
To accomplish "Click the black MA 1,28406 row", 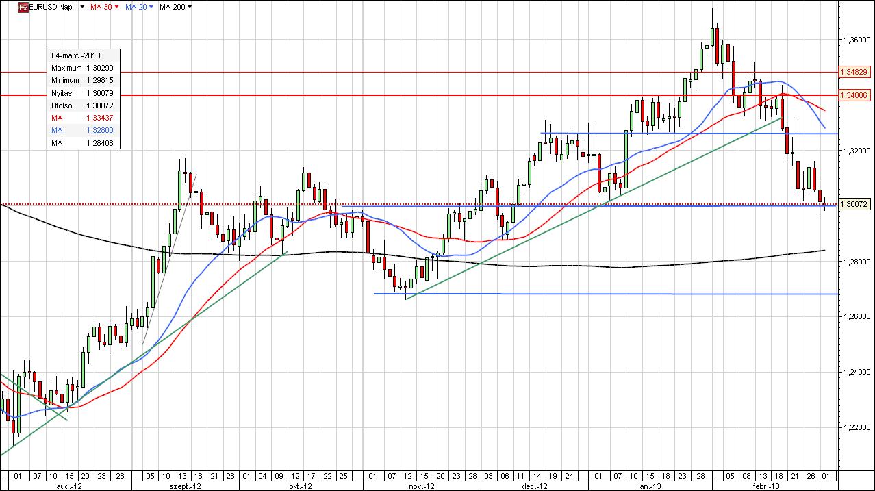I will [83, 143].
